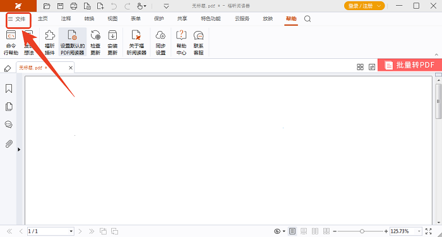Switch to the 保护 ribbon tab
442x237 pixels.
pos(158,19)
